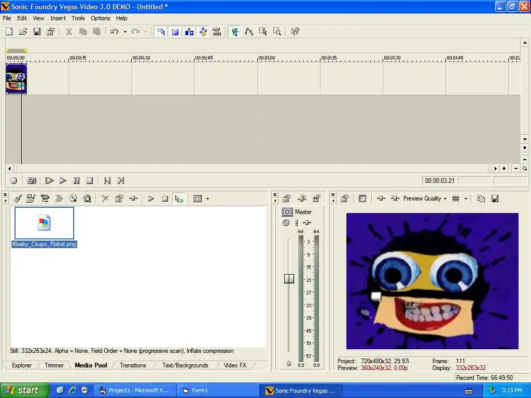Click Insert Assignable FX icon in mixer
The width and height of the screenshot is (531, 398).
pyautogui.click(x=302, y=198)
